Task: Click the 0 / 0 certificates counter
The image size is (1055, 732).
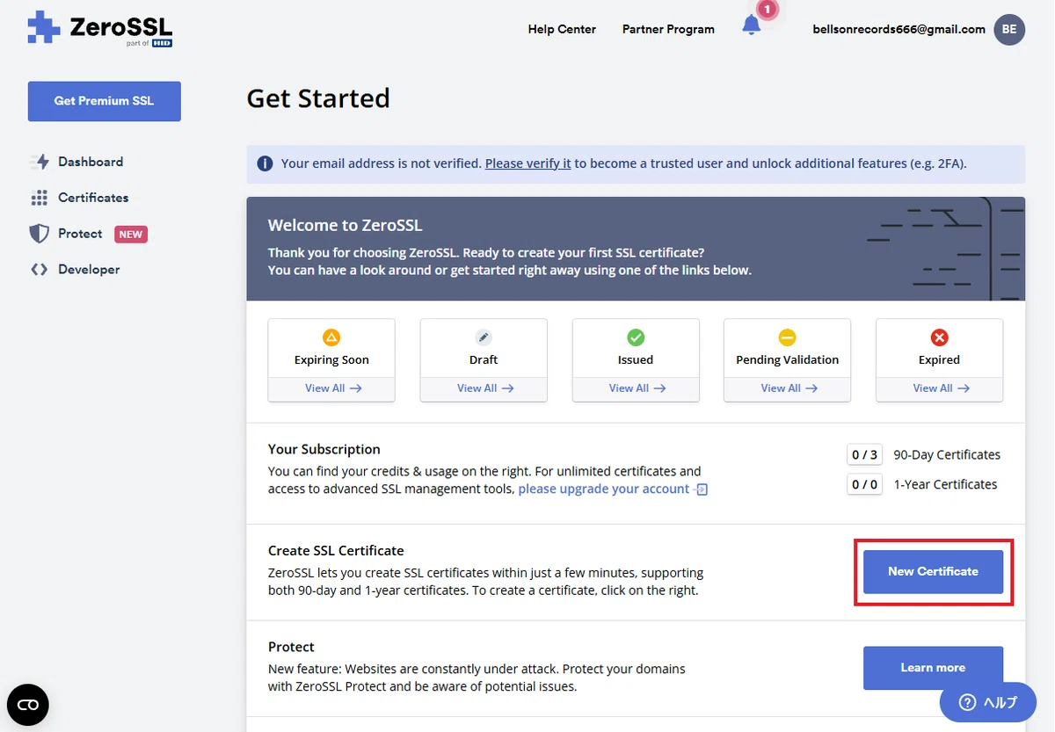Action: (x=864, y=484)
